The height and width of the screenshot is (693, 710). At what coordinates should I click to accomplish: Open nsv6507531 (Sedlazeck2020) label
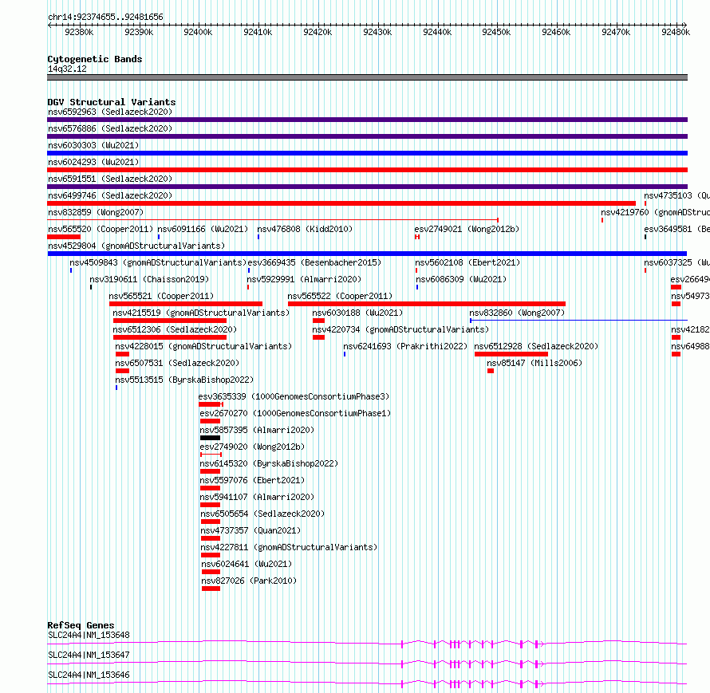(177, 363)
